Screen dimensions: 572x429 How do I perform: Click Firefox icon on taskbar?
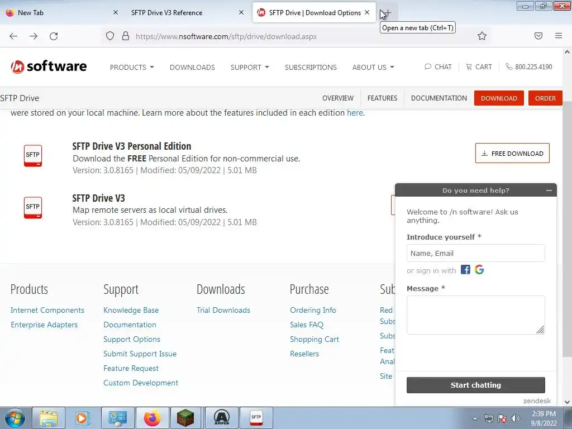pyautogui.click(x=152, y=418)
